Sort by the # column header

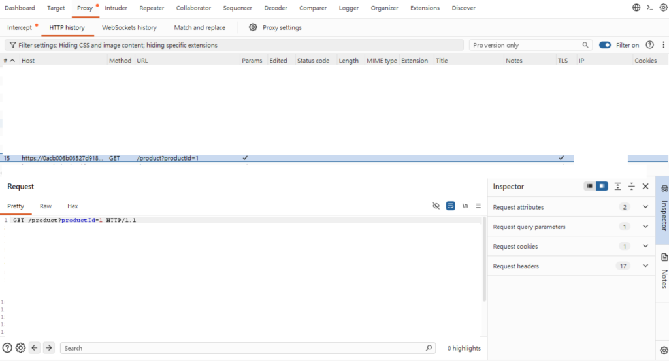click(9, 61)
